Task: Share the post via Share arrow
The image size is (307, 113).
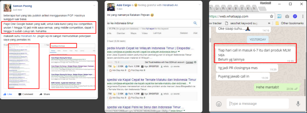Action: click(41, 94)
